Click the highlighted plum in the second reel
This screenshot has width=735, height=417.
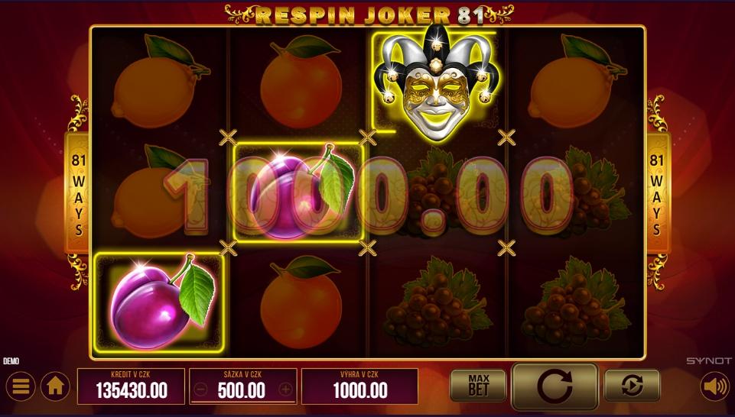click(x=298, y=192)
